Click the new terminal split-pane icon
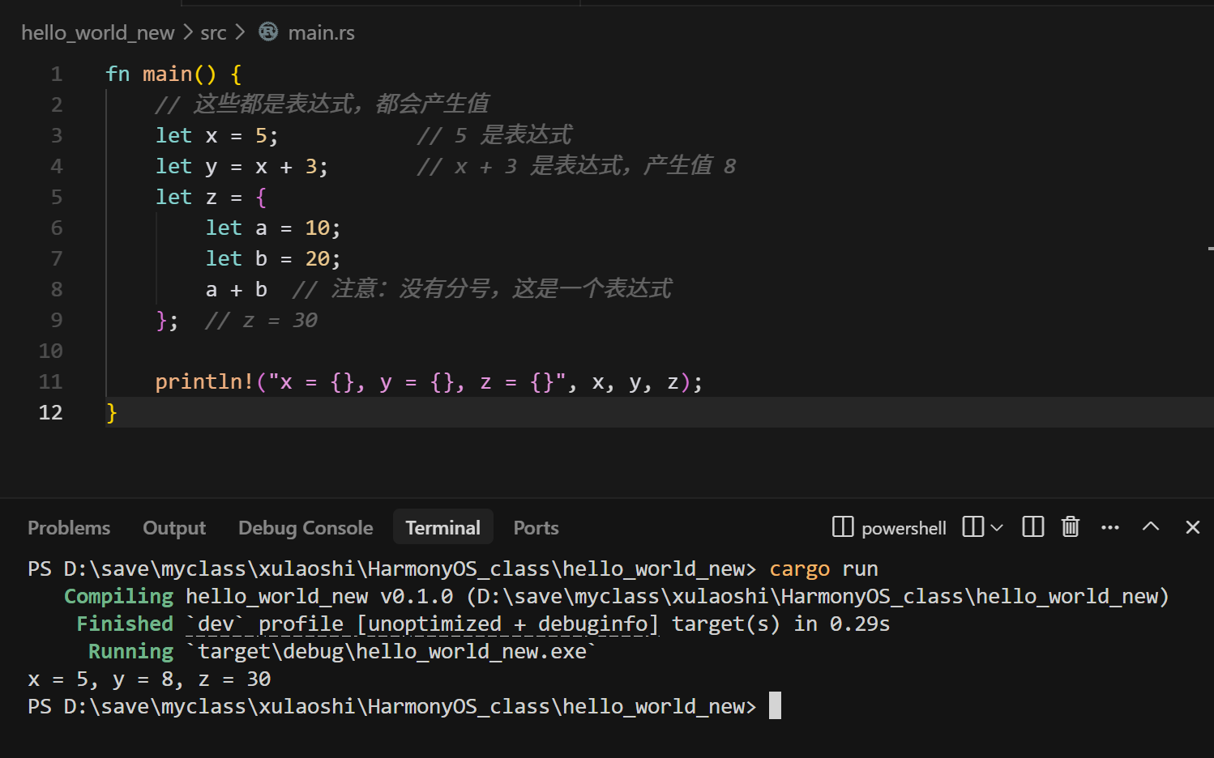Viewport: 1214px width, 758px height. click(x=973, y=527)
